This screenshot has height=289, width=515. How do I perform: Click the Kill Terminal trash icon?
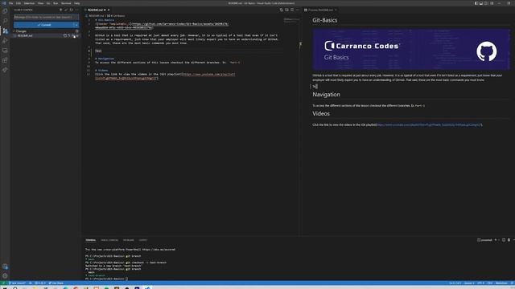click(x=509, y=240)
